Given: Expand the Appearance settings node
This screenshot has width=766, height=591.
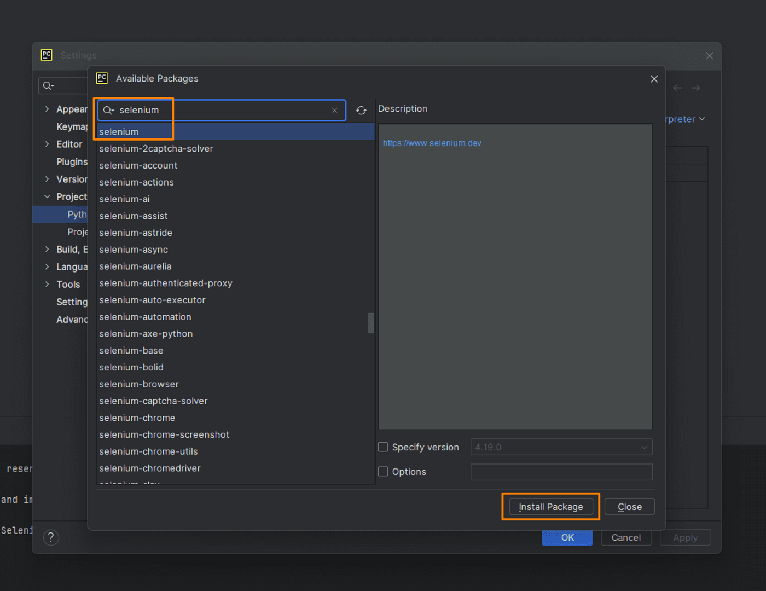Looking at the screenshot, I should click(47, 109).
